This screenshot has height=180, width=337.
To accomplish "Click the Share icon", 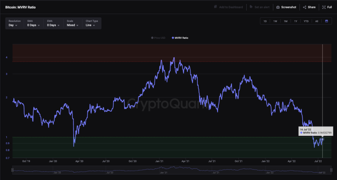I will click(305, 7).
